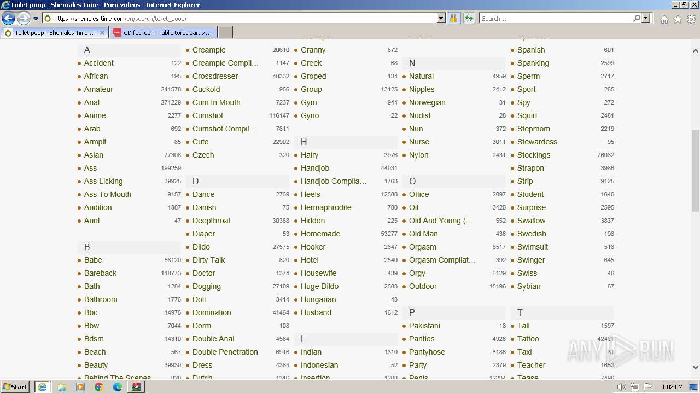Click the 'Hotel' category link
The width and height of the screenshot is (700, 394).
tap(310, 260)
